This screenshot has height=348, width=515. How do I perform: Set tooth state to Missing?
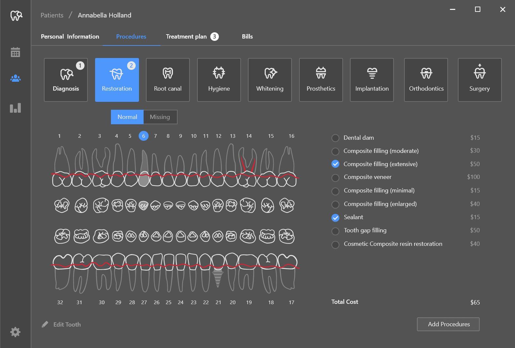click(x=160, y=117)
